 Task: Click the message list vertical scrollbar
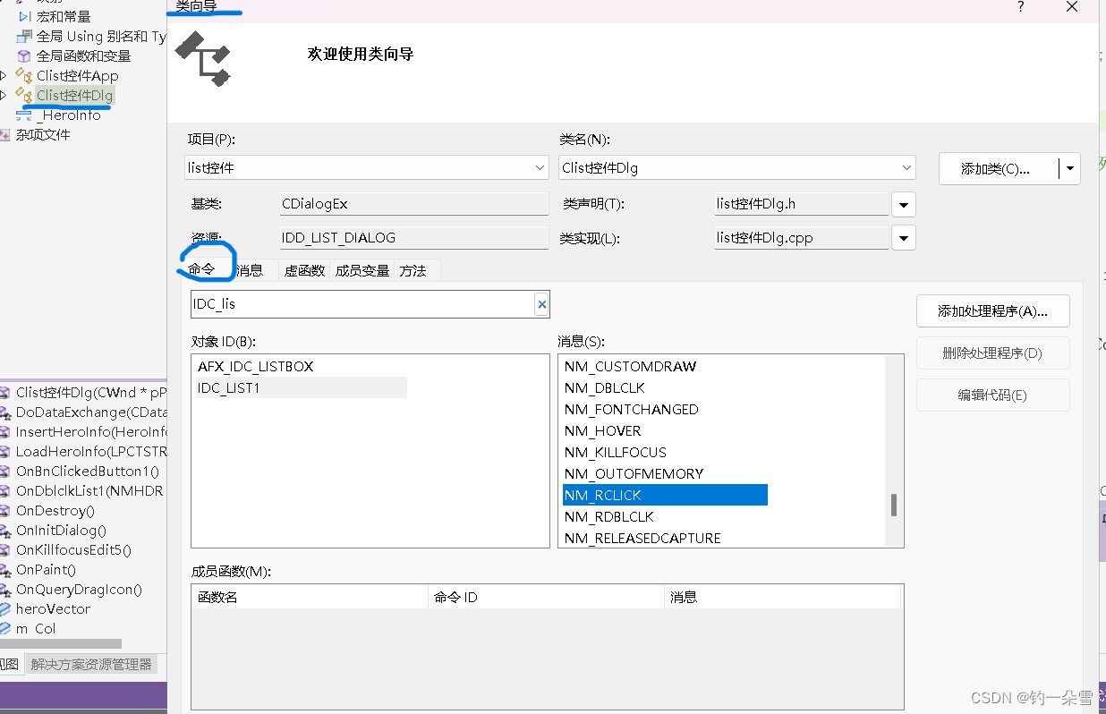point(893,506)
